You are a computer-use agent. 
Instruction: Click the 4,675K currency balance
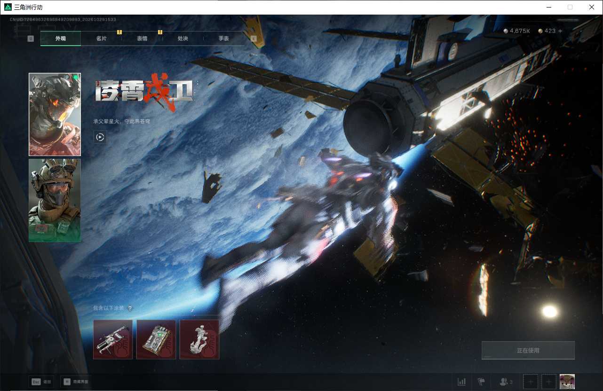click(517, 31)
